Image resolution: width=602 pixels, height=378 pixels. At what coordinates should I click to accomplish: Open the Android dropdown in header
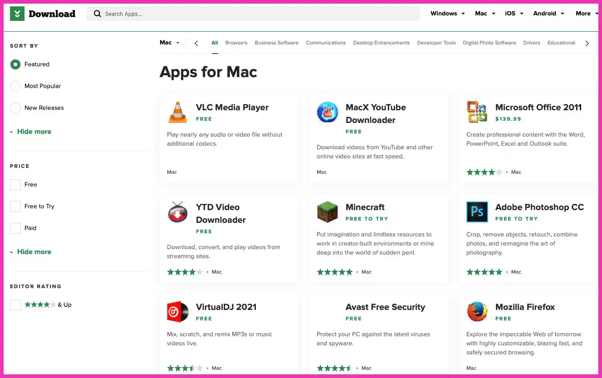point(548,14)
